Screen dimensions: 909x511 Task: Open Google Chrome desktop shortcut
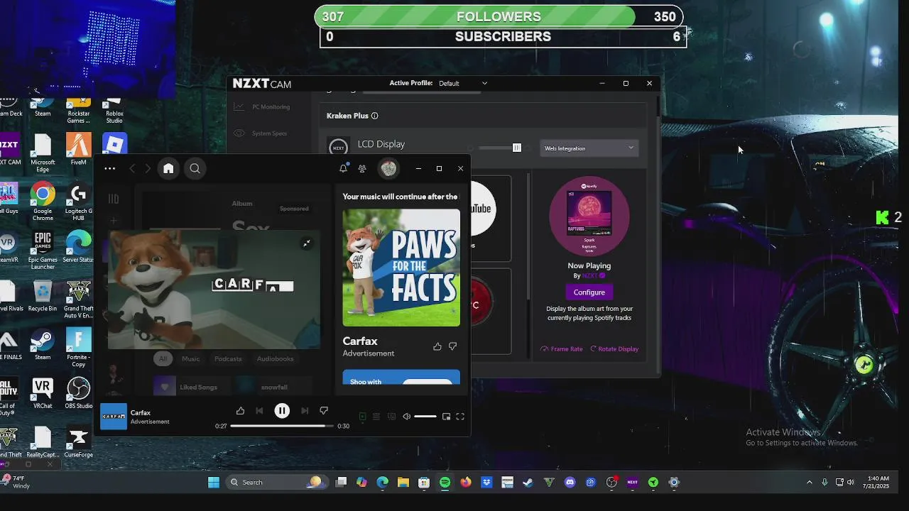pos(43,202)
